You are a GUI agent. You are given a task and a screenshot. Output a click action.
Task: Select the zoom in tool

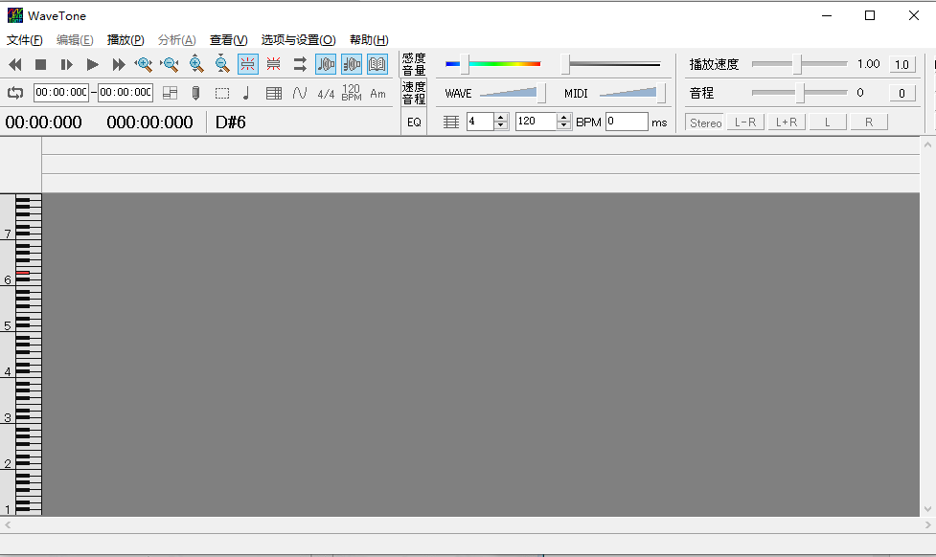coord(144,63)
